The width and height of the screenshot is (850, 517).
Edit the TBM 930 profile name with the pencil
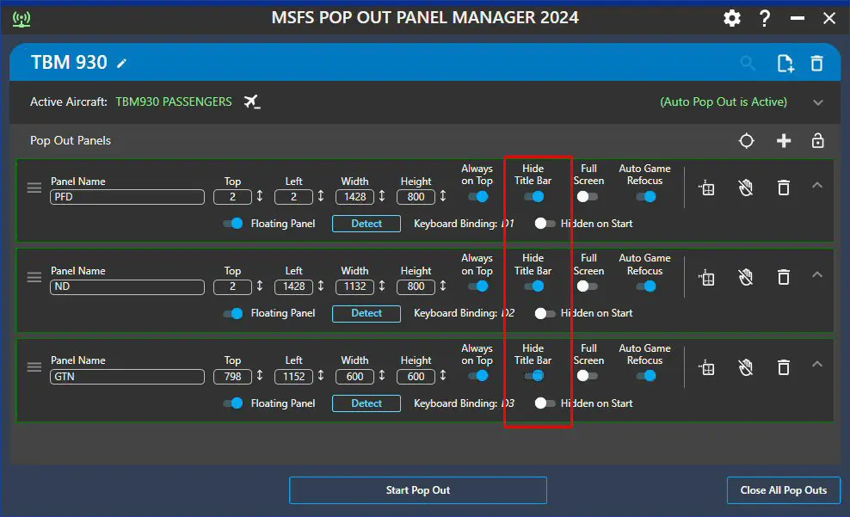coord(122,64)
